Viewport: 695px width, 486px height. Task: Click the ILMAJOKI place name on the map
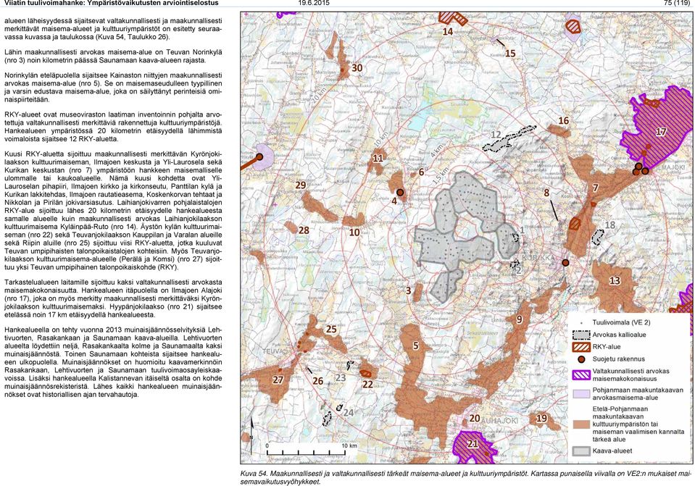tap(670, 167)
